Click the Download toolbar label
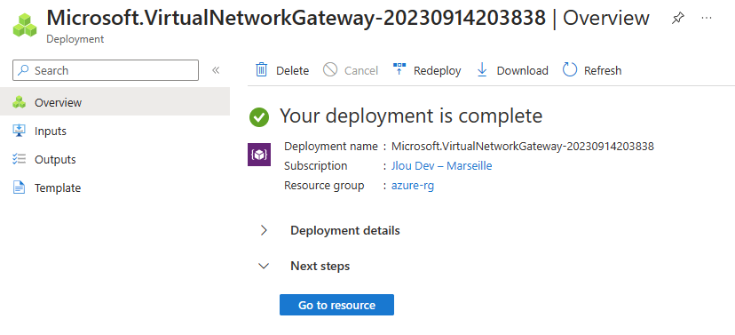Screen dimensions: 735x335 522,70
